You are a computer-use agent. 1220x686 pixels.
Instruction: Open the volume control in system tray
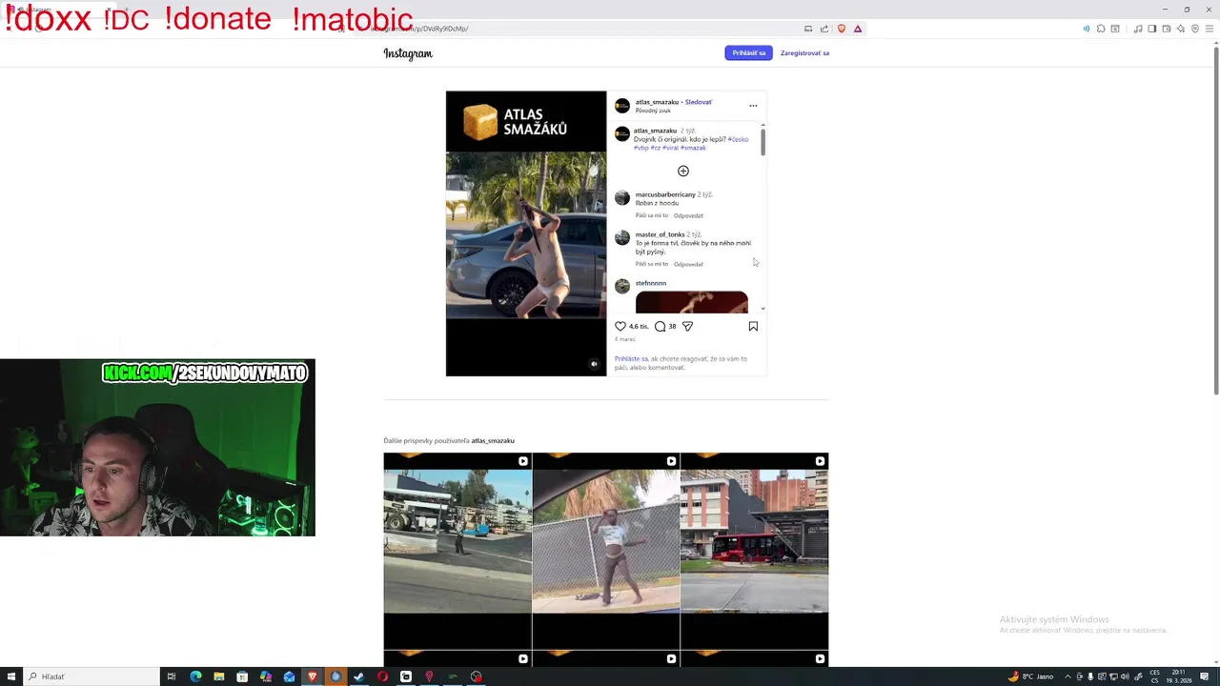[x=1126, y=676]
